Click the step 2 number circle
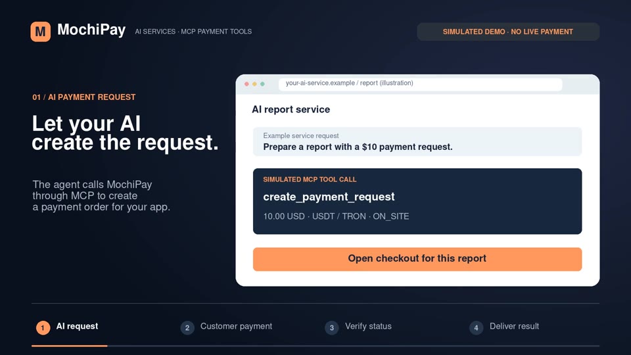This screenshot has height=355, width=631. [187, 327]
